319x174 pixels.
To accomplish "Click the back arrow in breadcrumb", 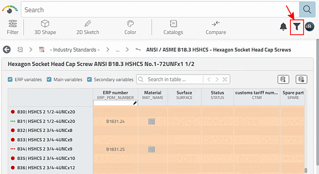I will [7, 50].
